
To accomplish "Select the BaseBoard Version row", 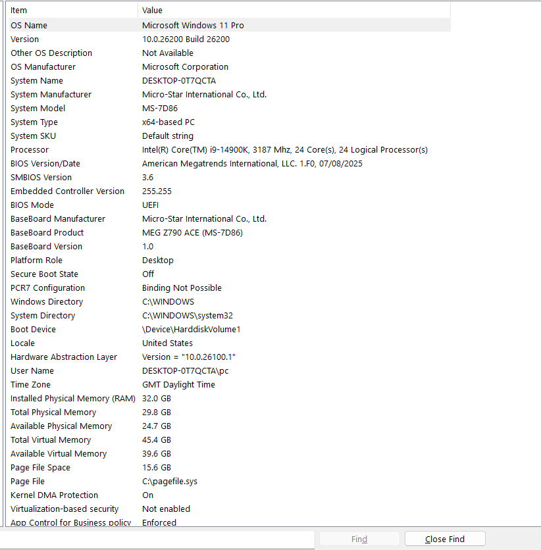I will (230, 246).
